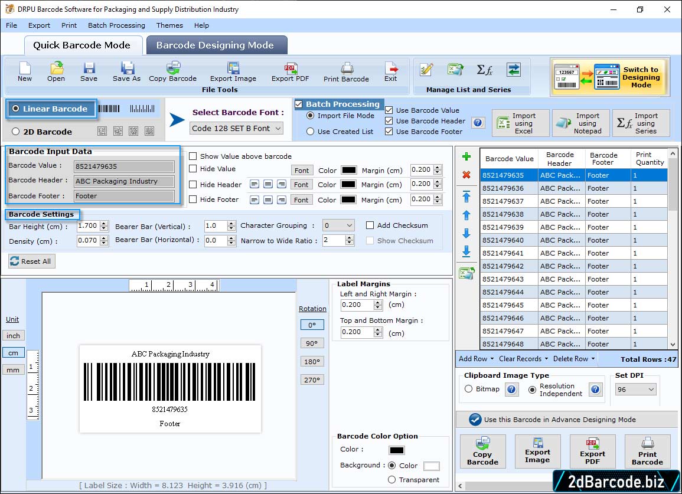The height and width of the screenshot is (494, 682).
Task: Switch to Barcode Designing Mode tab
Action: click(x=216, y=45)
